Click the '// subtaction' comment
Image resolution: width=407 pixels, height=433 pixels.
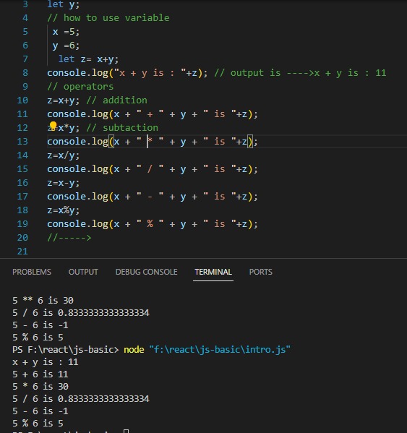click(x=122, y=128)
